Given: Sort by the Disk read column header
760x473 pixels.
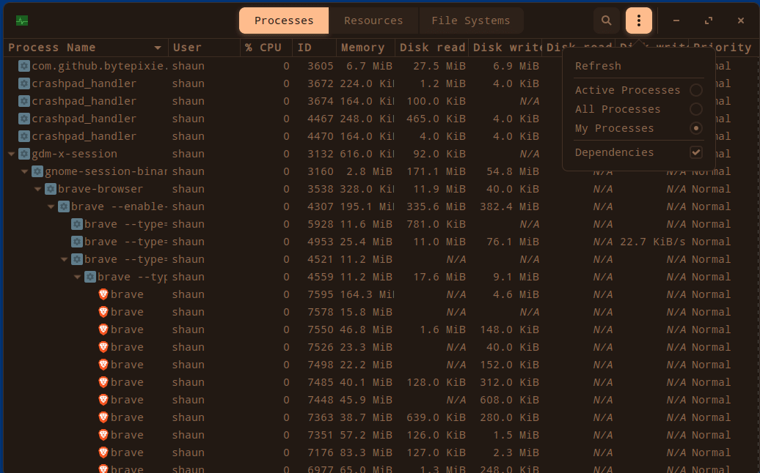Looking at the screenshot, I should pyautogui.click(x=431, y=48).
